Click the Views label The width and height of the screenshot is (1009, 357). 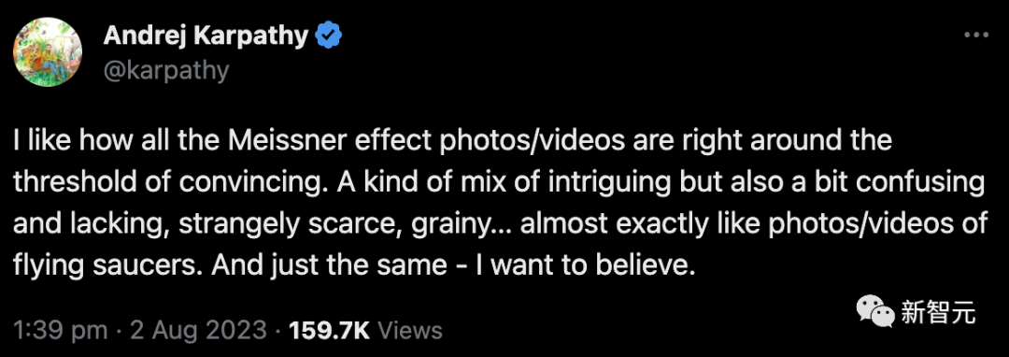410,331
